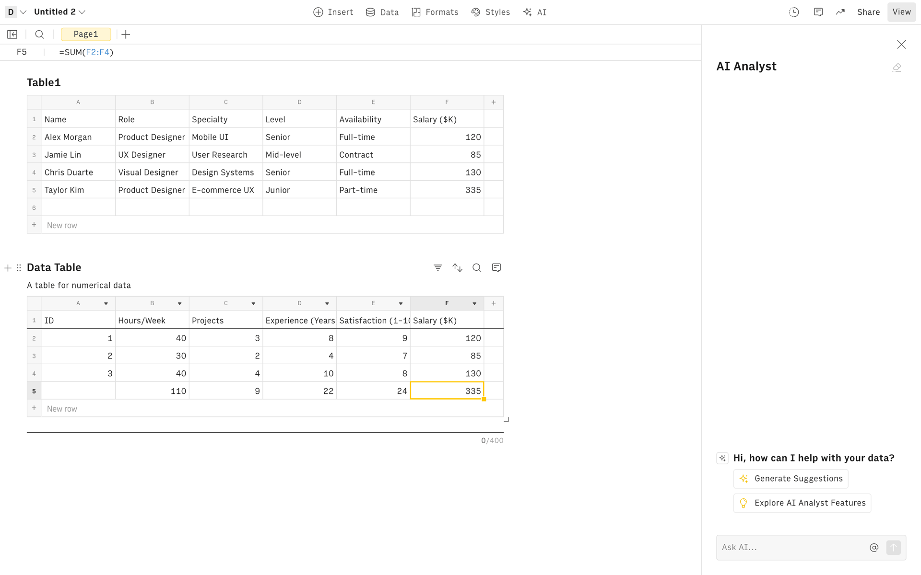Open column E dropdown in Data Table
Image resolution: width=921 pixels, height=575 pixels.
(401, 304)
